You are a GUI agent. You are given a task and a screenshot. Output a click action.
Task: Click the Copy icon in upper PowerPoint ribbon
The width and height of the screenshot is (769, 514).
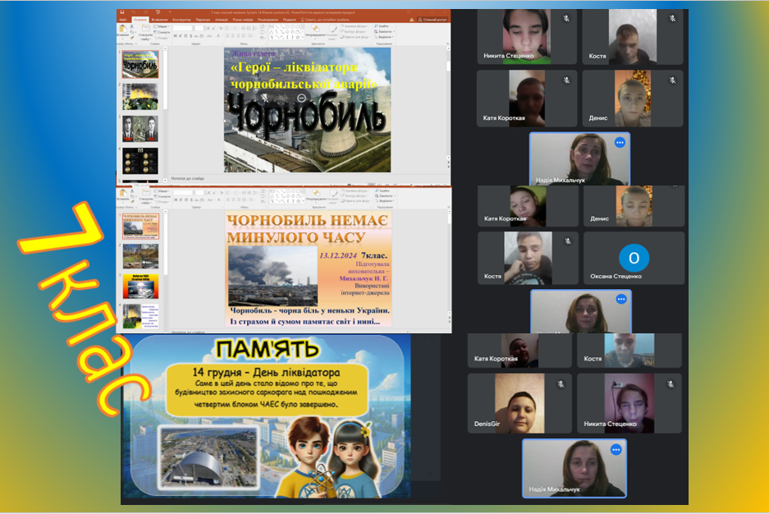tap(132, 32)
